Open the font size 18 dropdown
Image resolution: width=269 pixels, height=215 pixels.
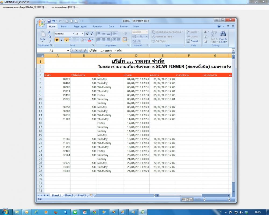[x=82, y=34]
